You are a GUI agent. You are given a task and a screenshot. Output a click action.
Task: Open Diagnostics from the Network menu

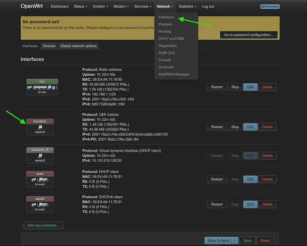[x=168, y=46]
